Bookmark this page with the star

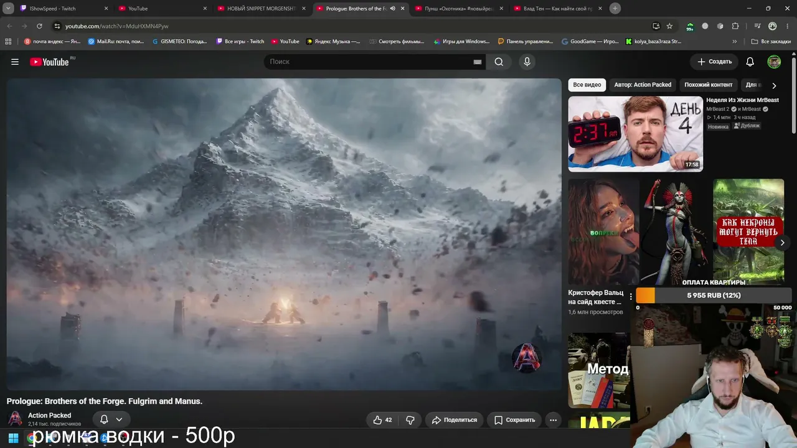point(669,26)
